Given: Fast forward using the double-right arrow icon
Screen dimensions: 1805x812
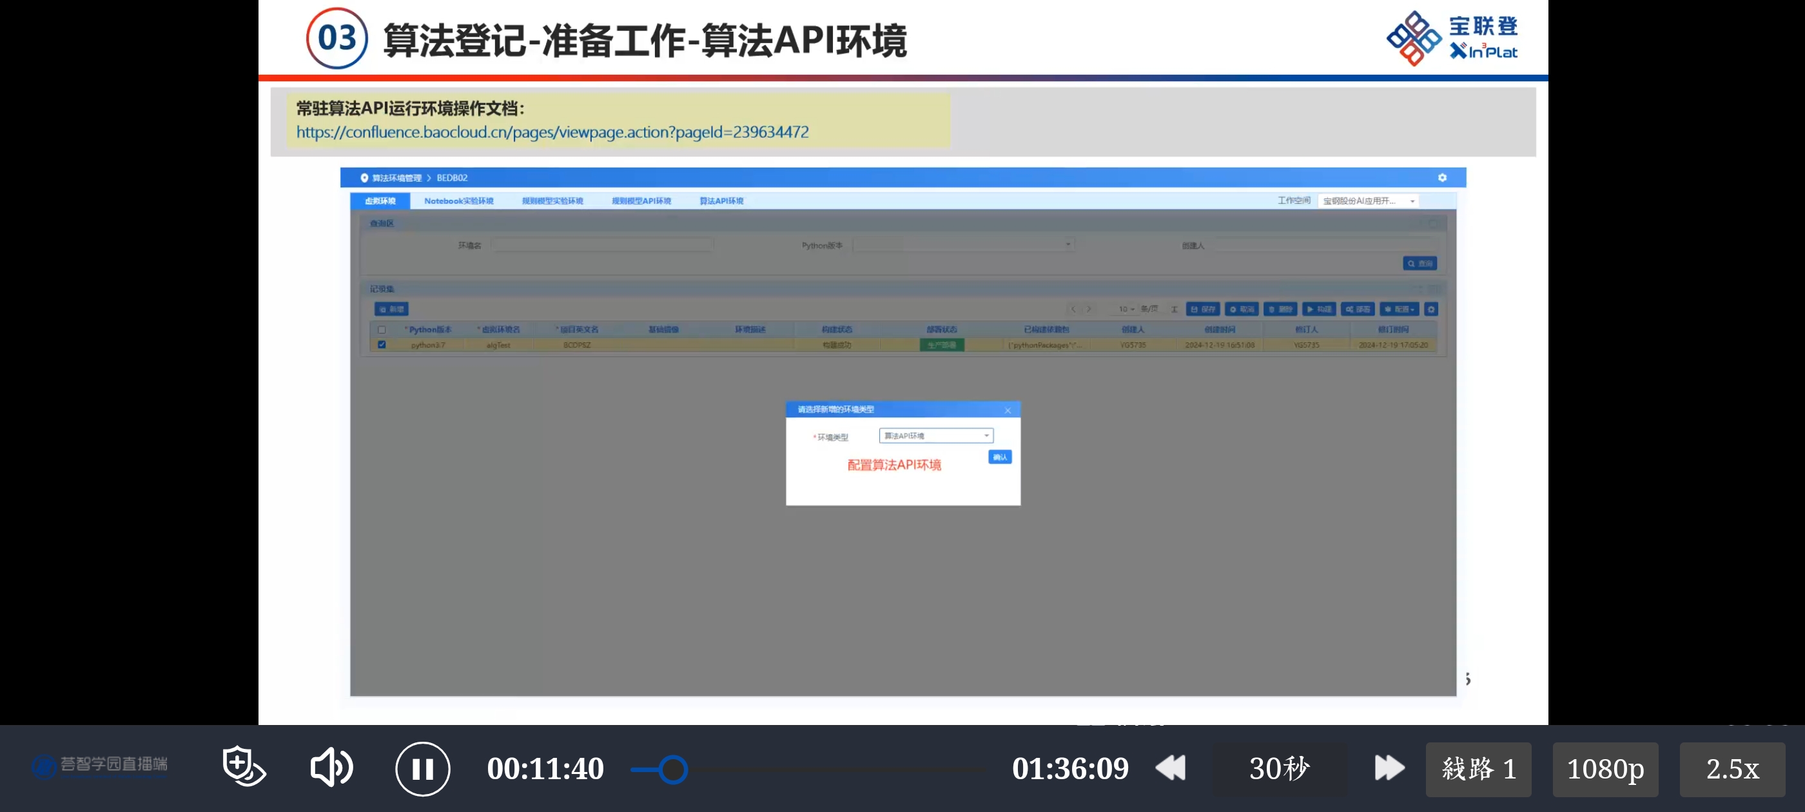Looking at the screenshot, I should pos(1389,768).
